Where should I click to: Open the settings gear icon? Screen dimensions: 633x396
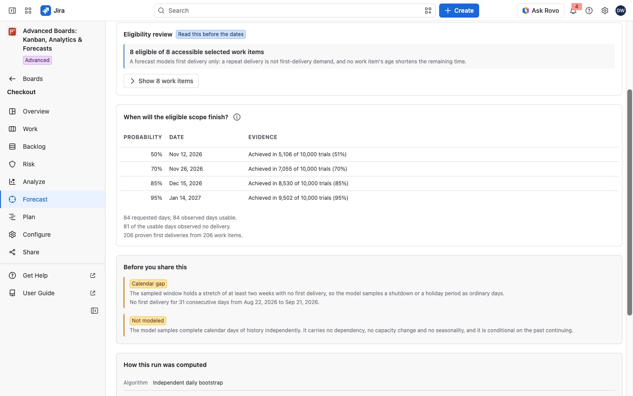pyautogui.click(x=605, y=11)
